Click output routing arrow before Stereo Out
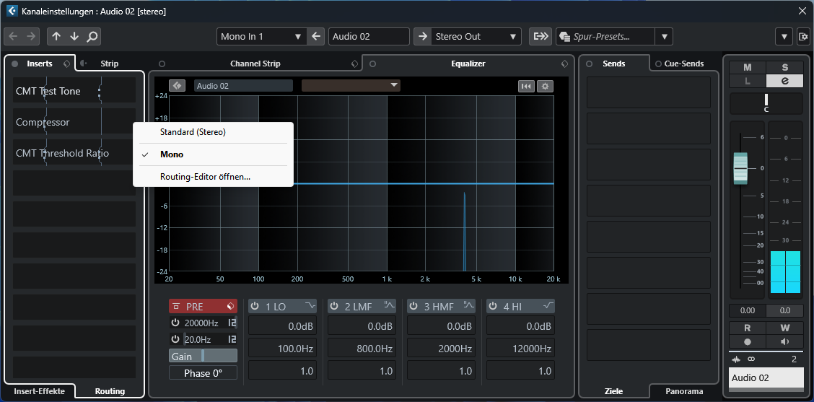814x402 pixels. [x=423, y=36]
